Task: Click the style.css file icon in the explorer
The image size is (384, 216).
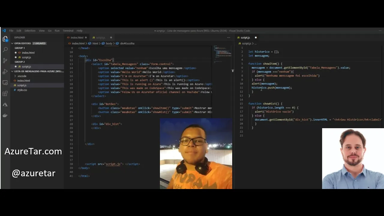Action: 15,90
